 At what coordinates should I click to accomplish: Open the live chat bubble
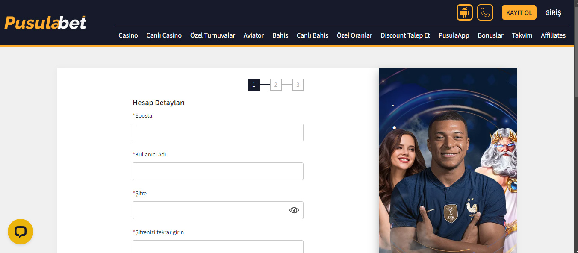21,232
